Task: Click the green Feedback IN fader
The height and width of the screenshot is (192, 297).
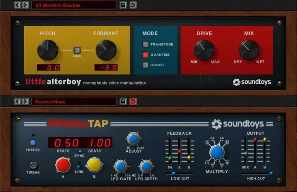Action: [170, 158]
